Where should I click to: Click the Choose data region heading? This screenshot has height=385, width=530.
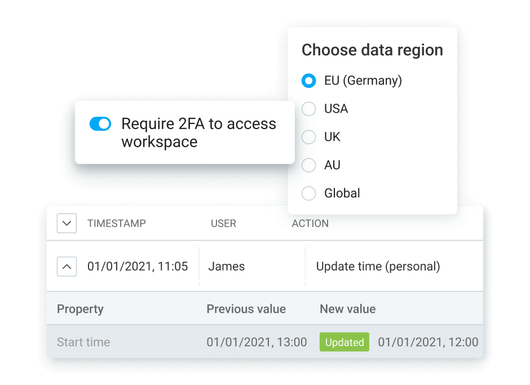[372, 50]
